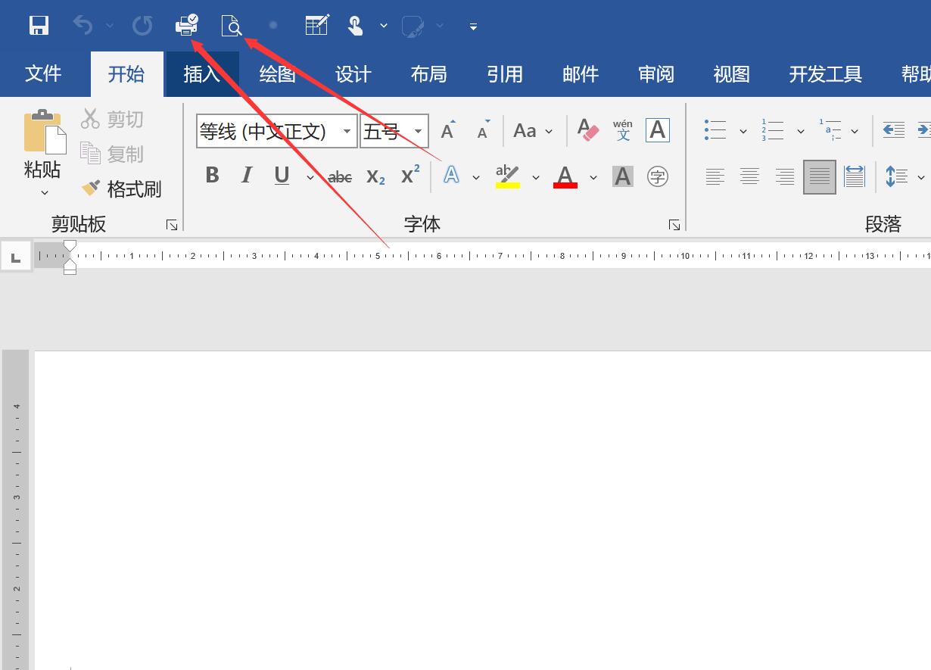Open print preview with the magnifier page icon
The image size is (931, 670).
click(x=232, y=26)
